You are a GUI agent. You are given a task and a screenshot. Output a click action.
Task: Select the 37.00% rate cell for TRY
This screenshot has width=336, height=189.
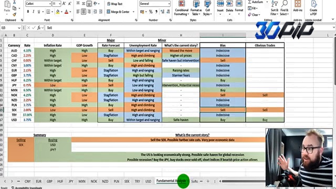(x=27, y=115)
